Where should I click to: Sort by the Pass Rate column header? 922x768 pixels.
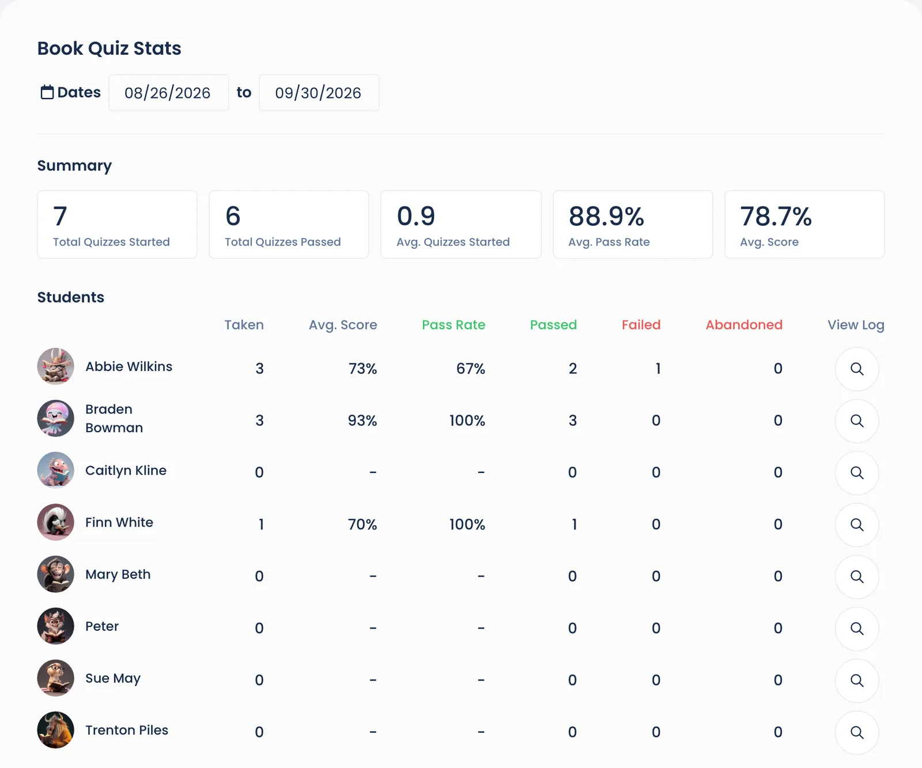click(454, 325)
